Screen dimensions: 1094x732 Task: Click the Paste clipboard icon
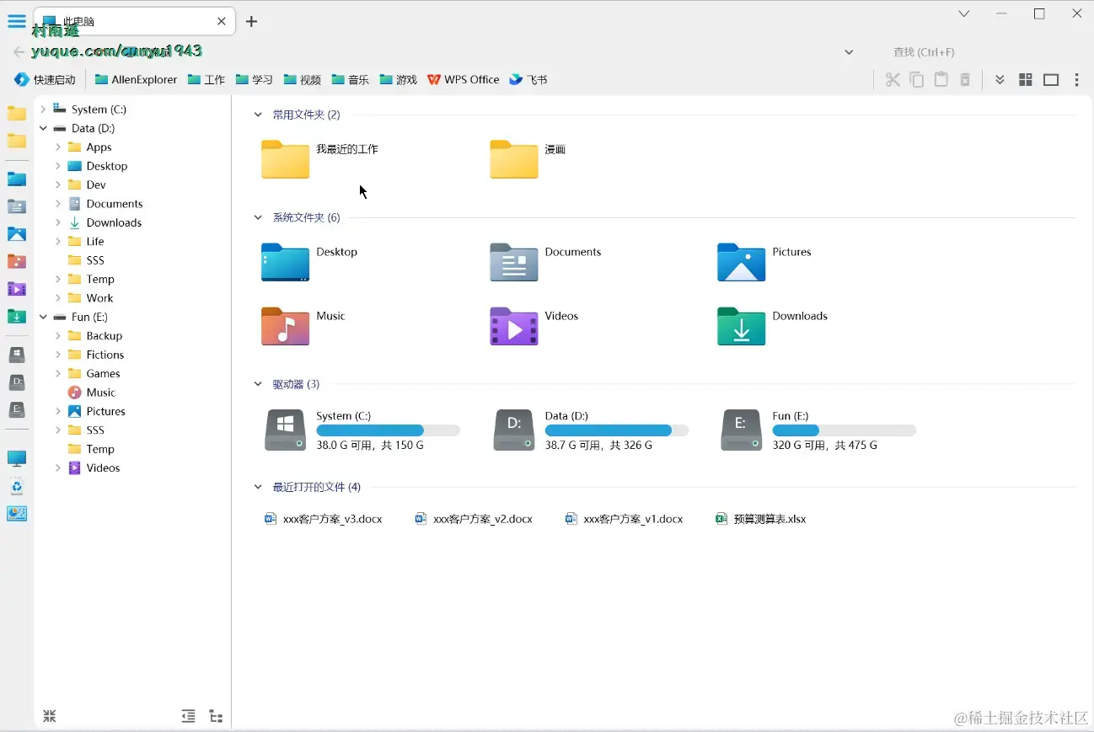pos(941,80)
